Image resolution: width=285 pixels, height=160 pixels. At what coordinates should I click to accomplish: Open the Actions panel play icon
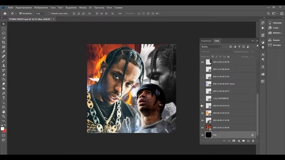[x=263, y=28]
